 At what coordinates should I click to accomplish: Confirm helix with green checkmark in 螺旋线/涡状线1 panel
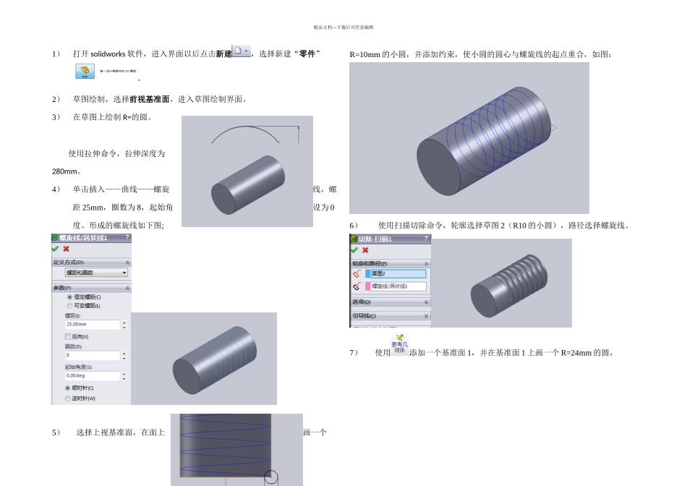point(55,249)
